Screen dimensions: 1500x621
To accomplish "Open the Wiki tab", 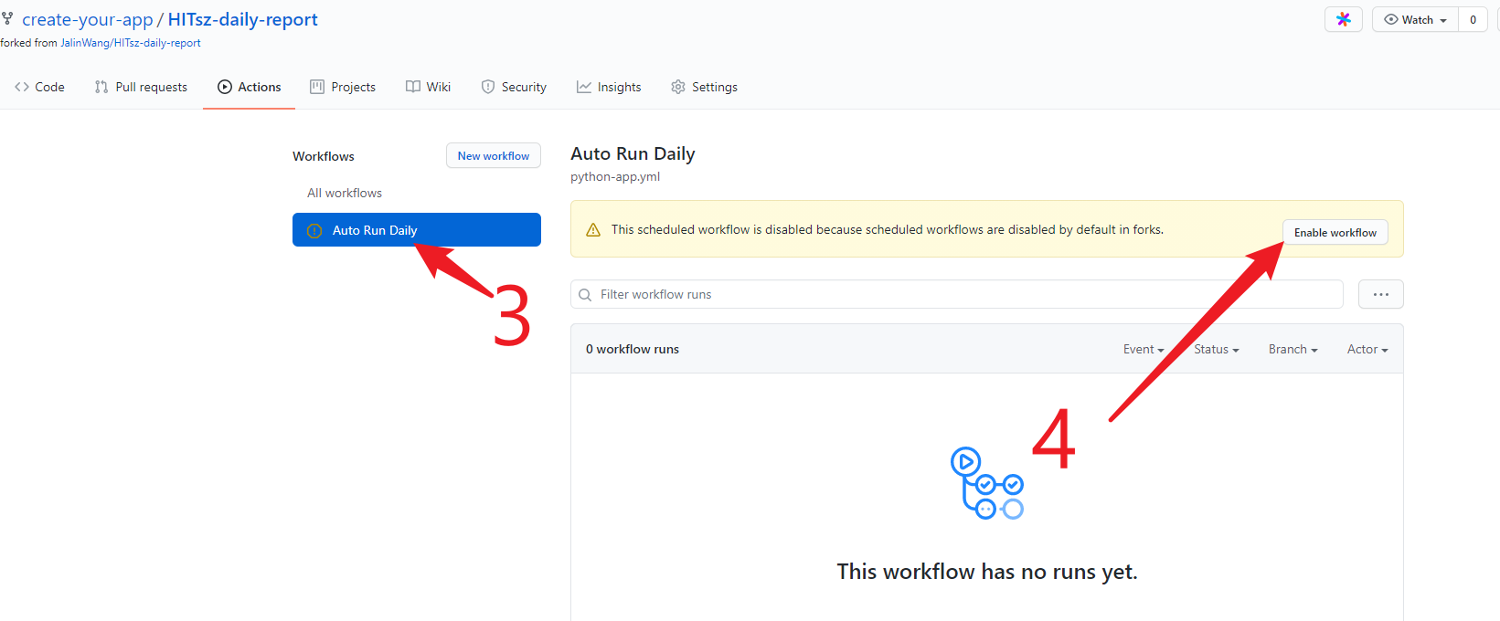I will click(428, 87).
